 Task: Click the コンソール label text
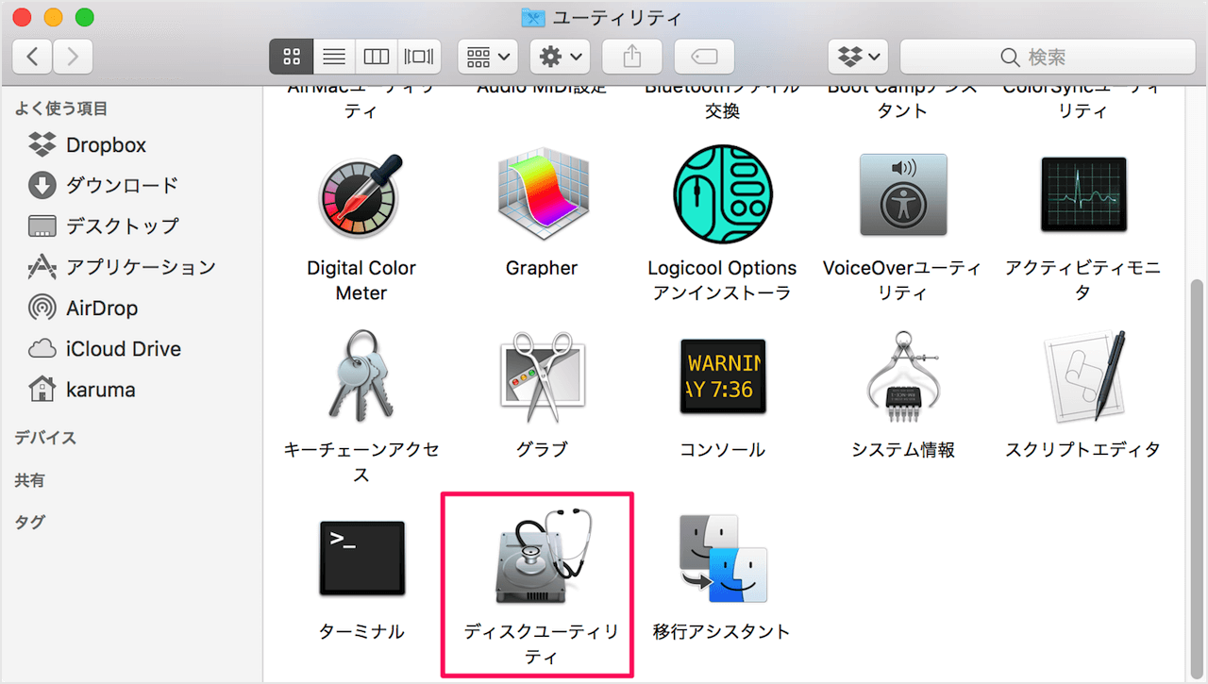722,450
